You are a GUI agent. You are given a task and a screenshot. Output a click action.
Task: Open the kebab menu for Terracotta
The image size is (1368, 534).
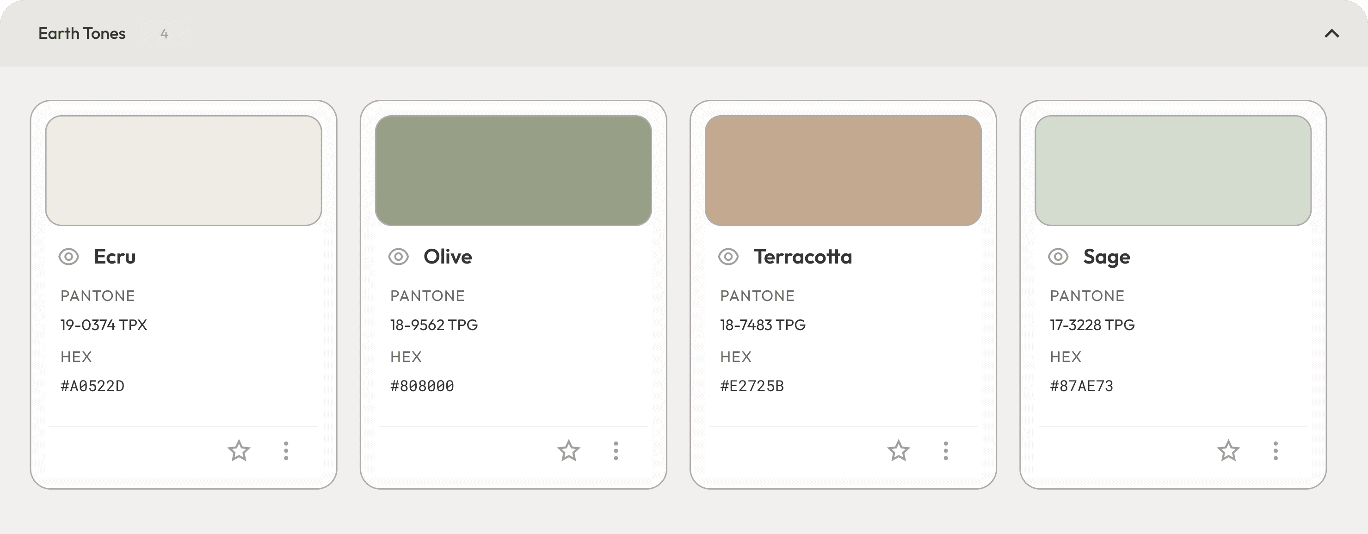point(946,451)
